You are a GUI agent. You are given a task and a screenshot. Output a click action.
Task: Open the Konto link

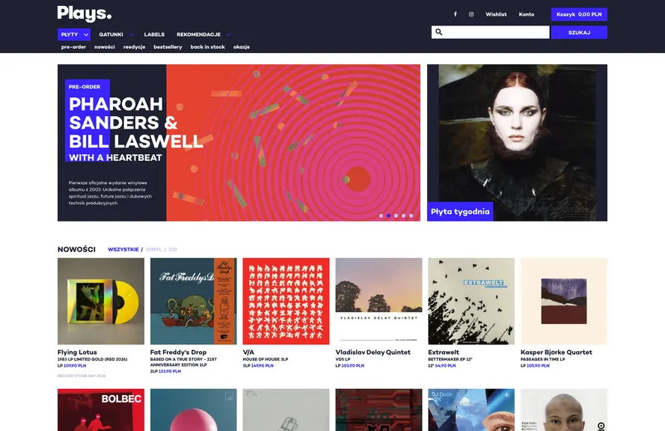point(527,14)
